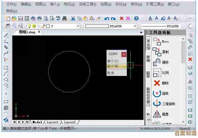198x138 pixels.
Task: Click the Save floppy disk icon
Action: [x=20, y=18]
